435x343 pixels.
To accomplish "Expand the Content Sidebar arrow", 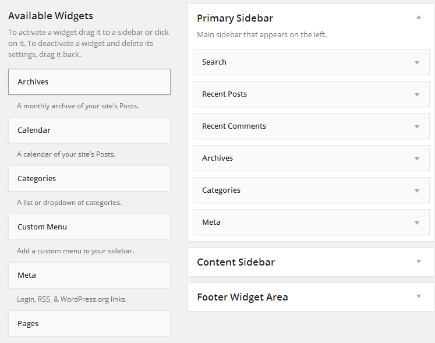I will (x=418, y=261).
